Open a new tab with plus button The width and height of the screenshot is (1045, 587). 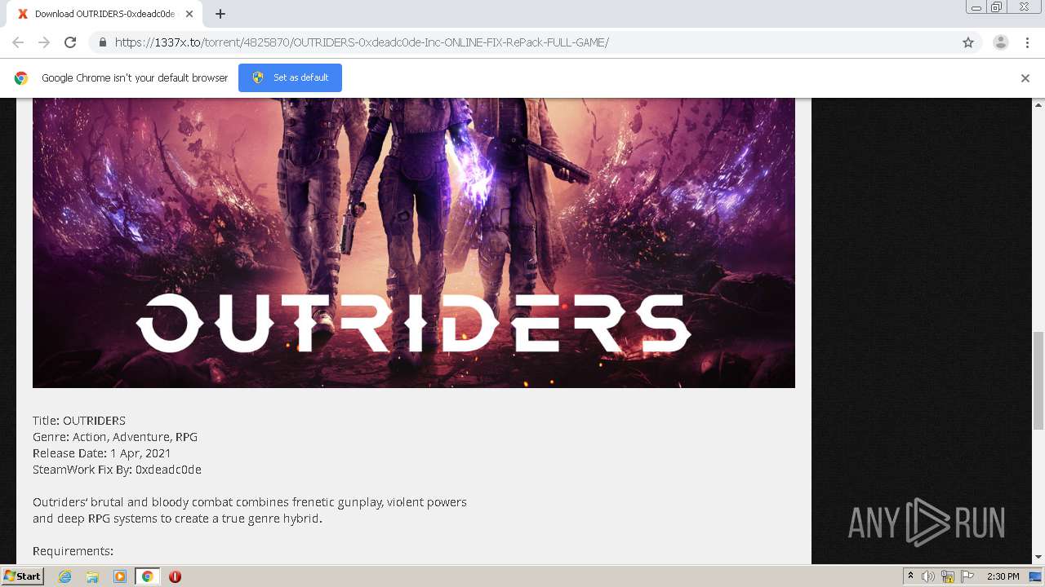(220, 14)
